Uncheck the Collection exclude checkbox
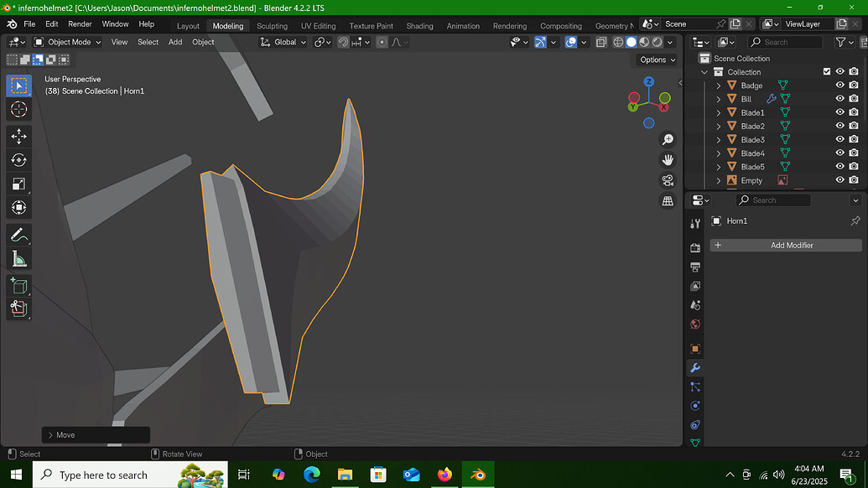 (x=826, y=71)
